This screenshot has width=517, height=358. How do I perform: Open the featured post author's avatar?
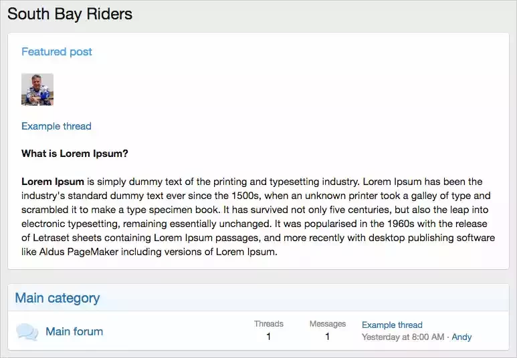tap(37, 89)
